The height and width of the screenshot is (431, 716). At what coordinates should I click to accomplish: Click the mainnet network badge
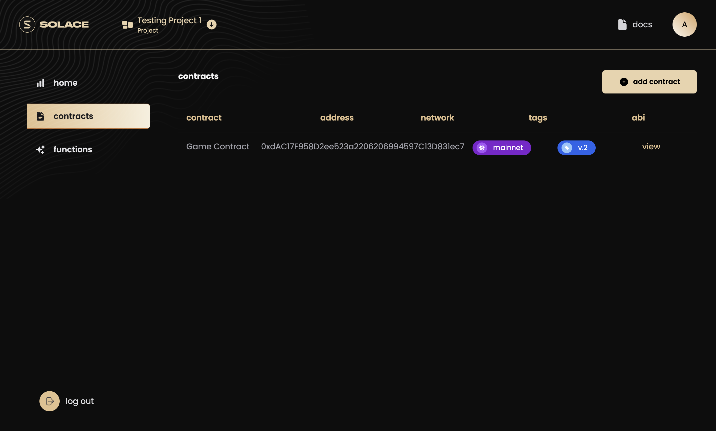pos(502,148)
